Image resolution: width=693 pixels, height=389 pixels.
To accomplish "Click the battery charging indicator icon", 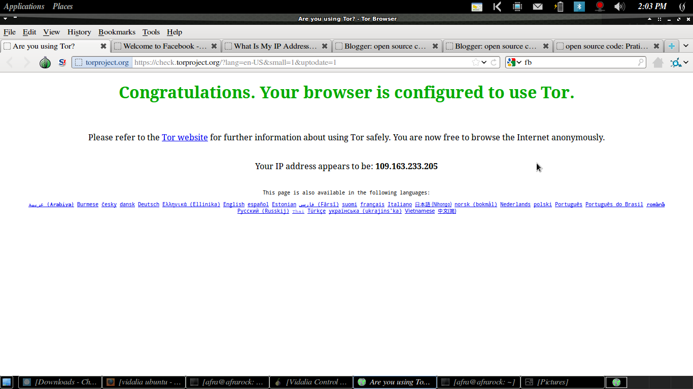I will (x=559, y=7).
